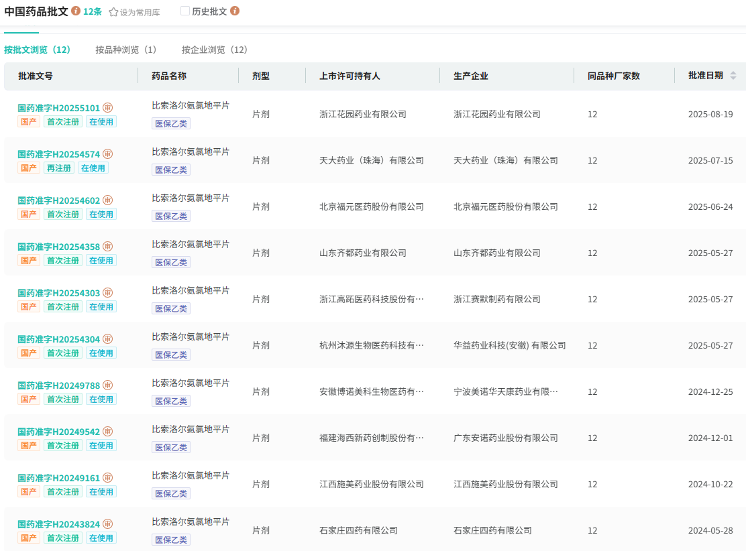Click 审 icon beside 国药准字H20254358
The image size is (746, 551).
click(107, 247)
